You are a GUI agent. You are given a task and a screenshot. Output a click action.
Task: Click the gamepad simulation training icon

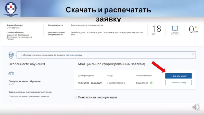pos(11,74)
